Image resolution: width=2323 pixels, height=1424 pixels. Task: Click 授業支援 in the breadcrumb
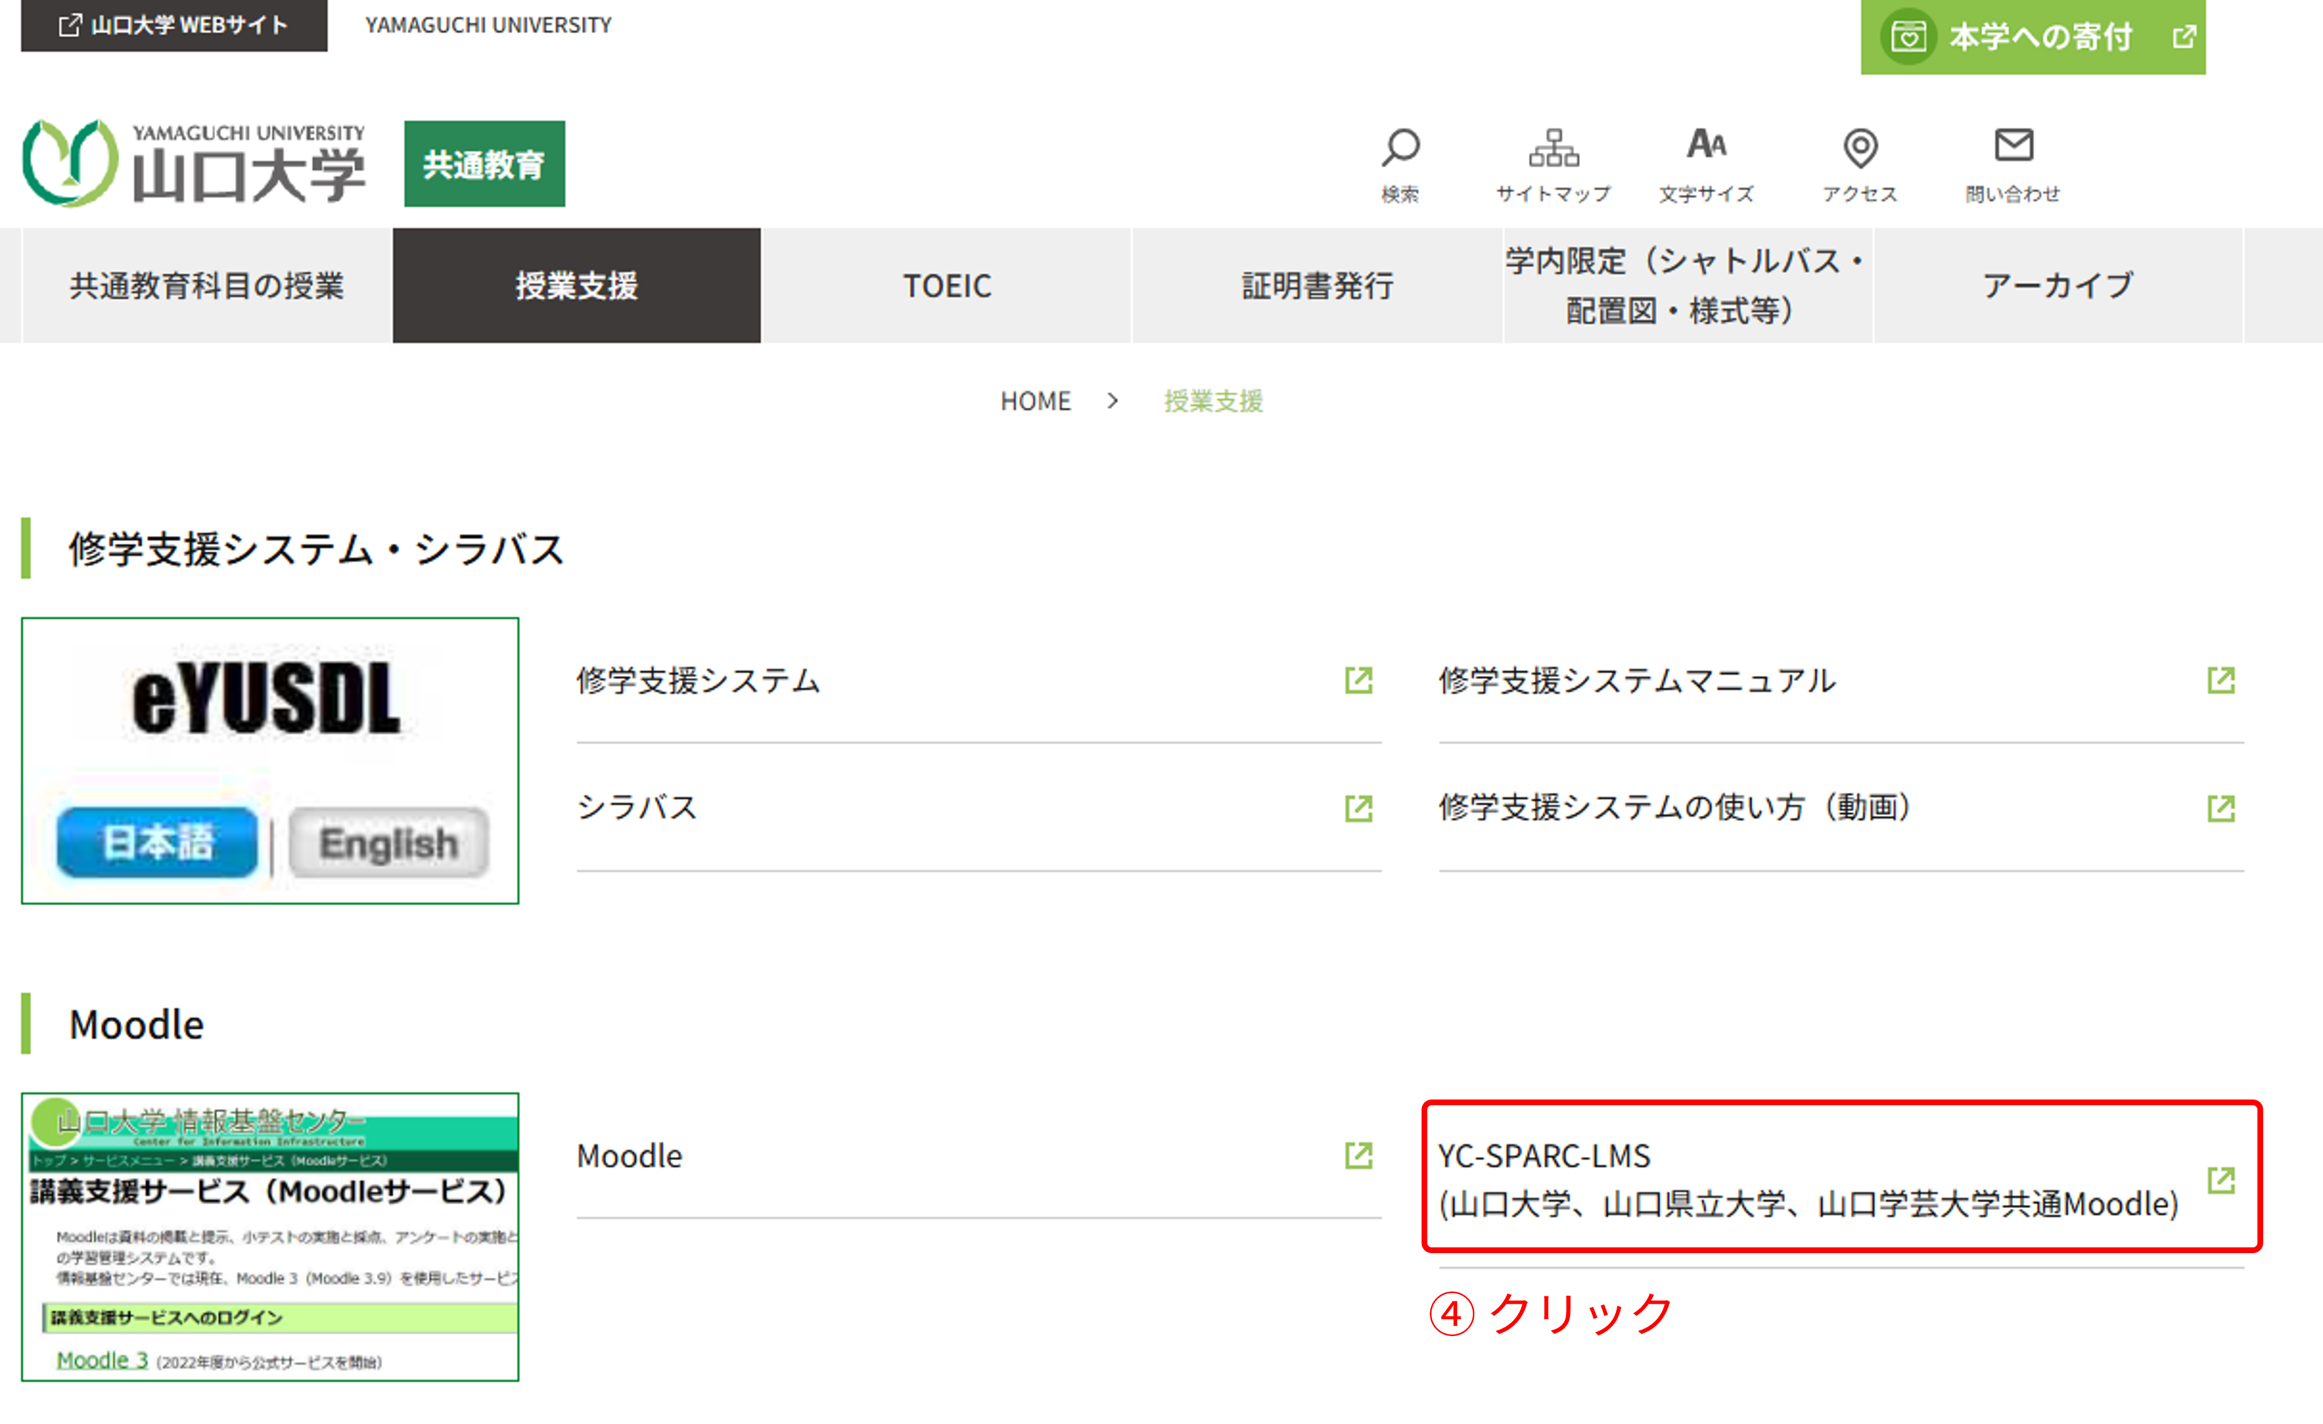[x=1213, y=402]
